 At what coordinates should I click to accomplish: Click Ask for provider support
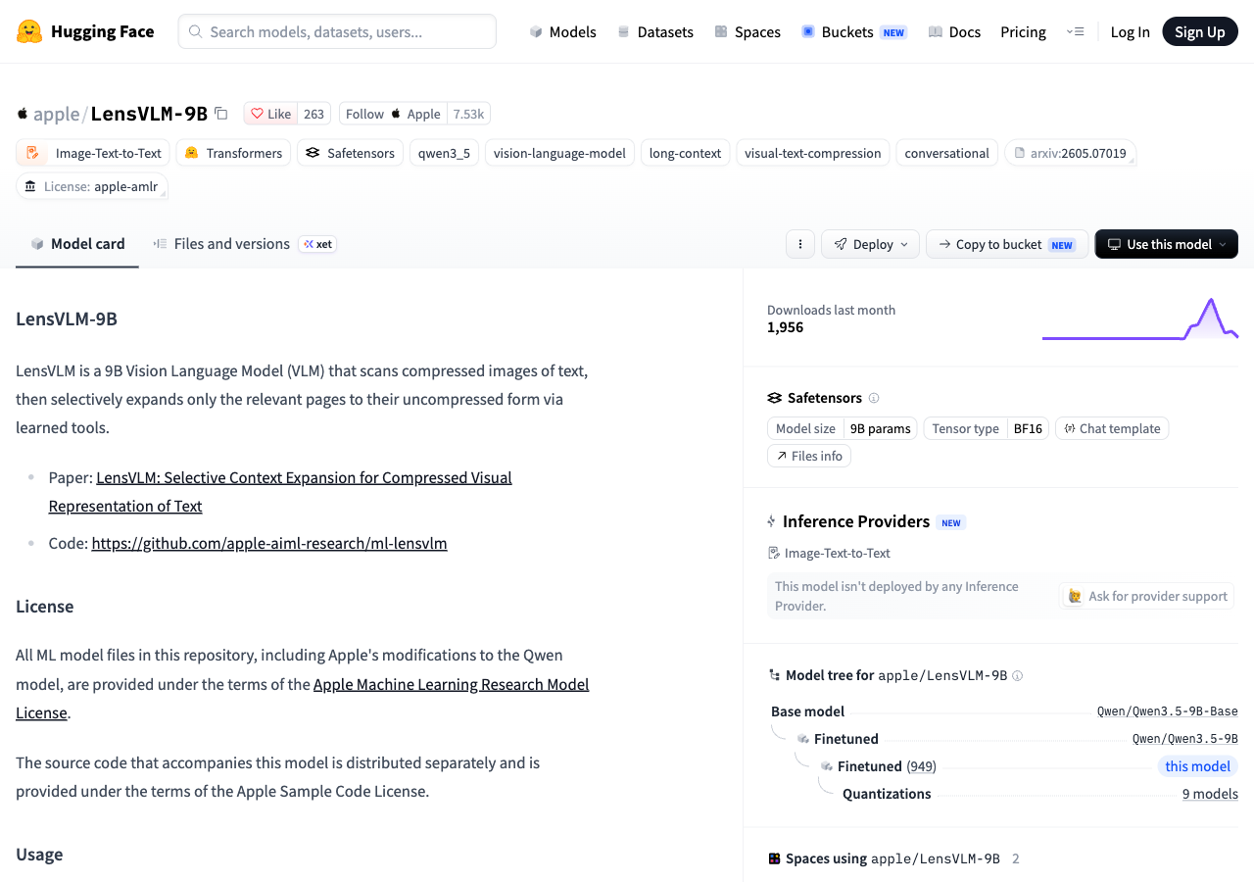pyautogui.click(x=1147, y=596)
